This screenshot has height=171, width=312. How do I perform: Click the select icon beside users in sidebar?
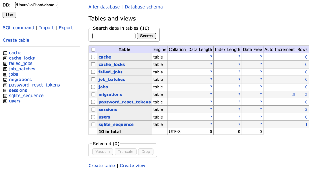(5, 101)
